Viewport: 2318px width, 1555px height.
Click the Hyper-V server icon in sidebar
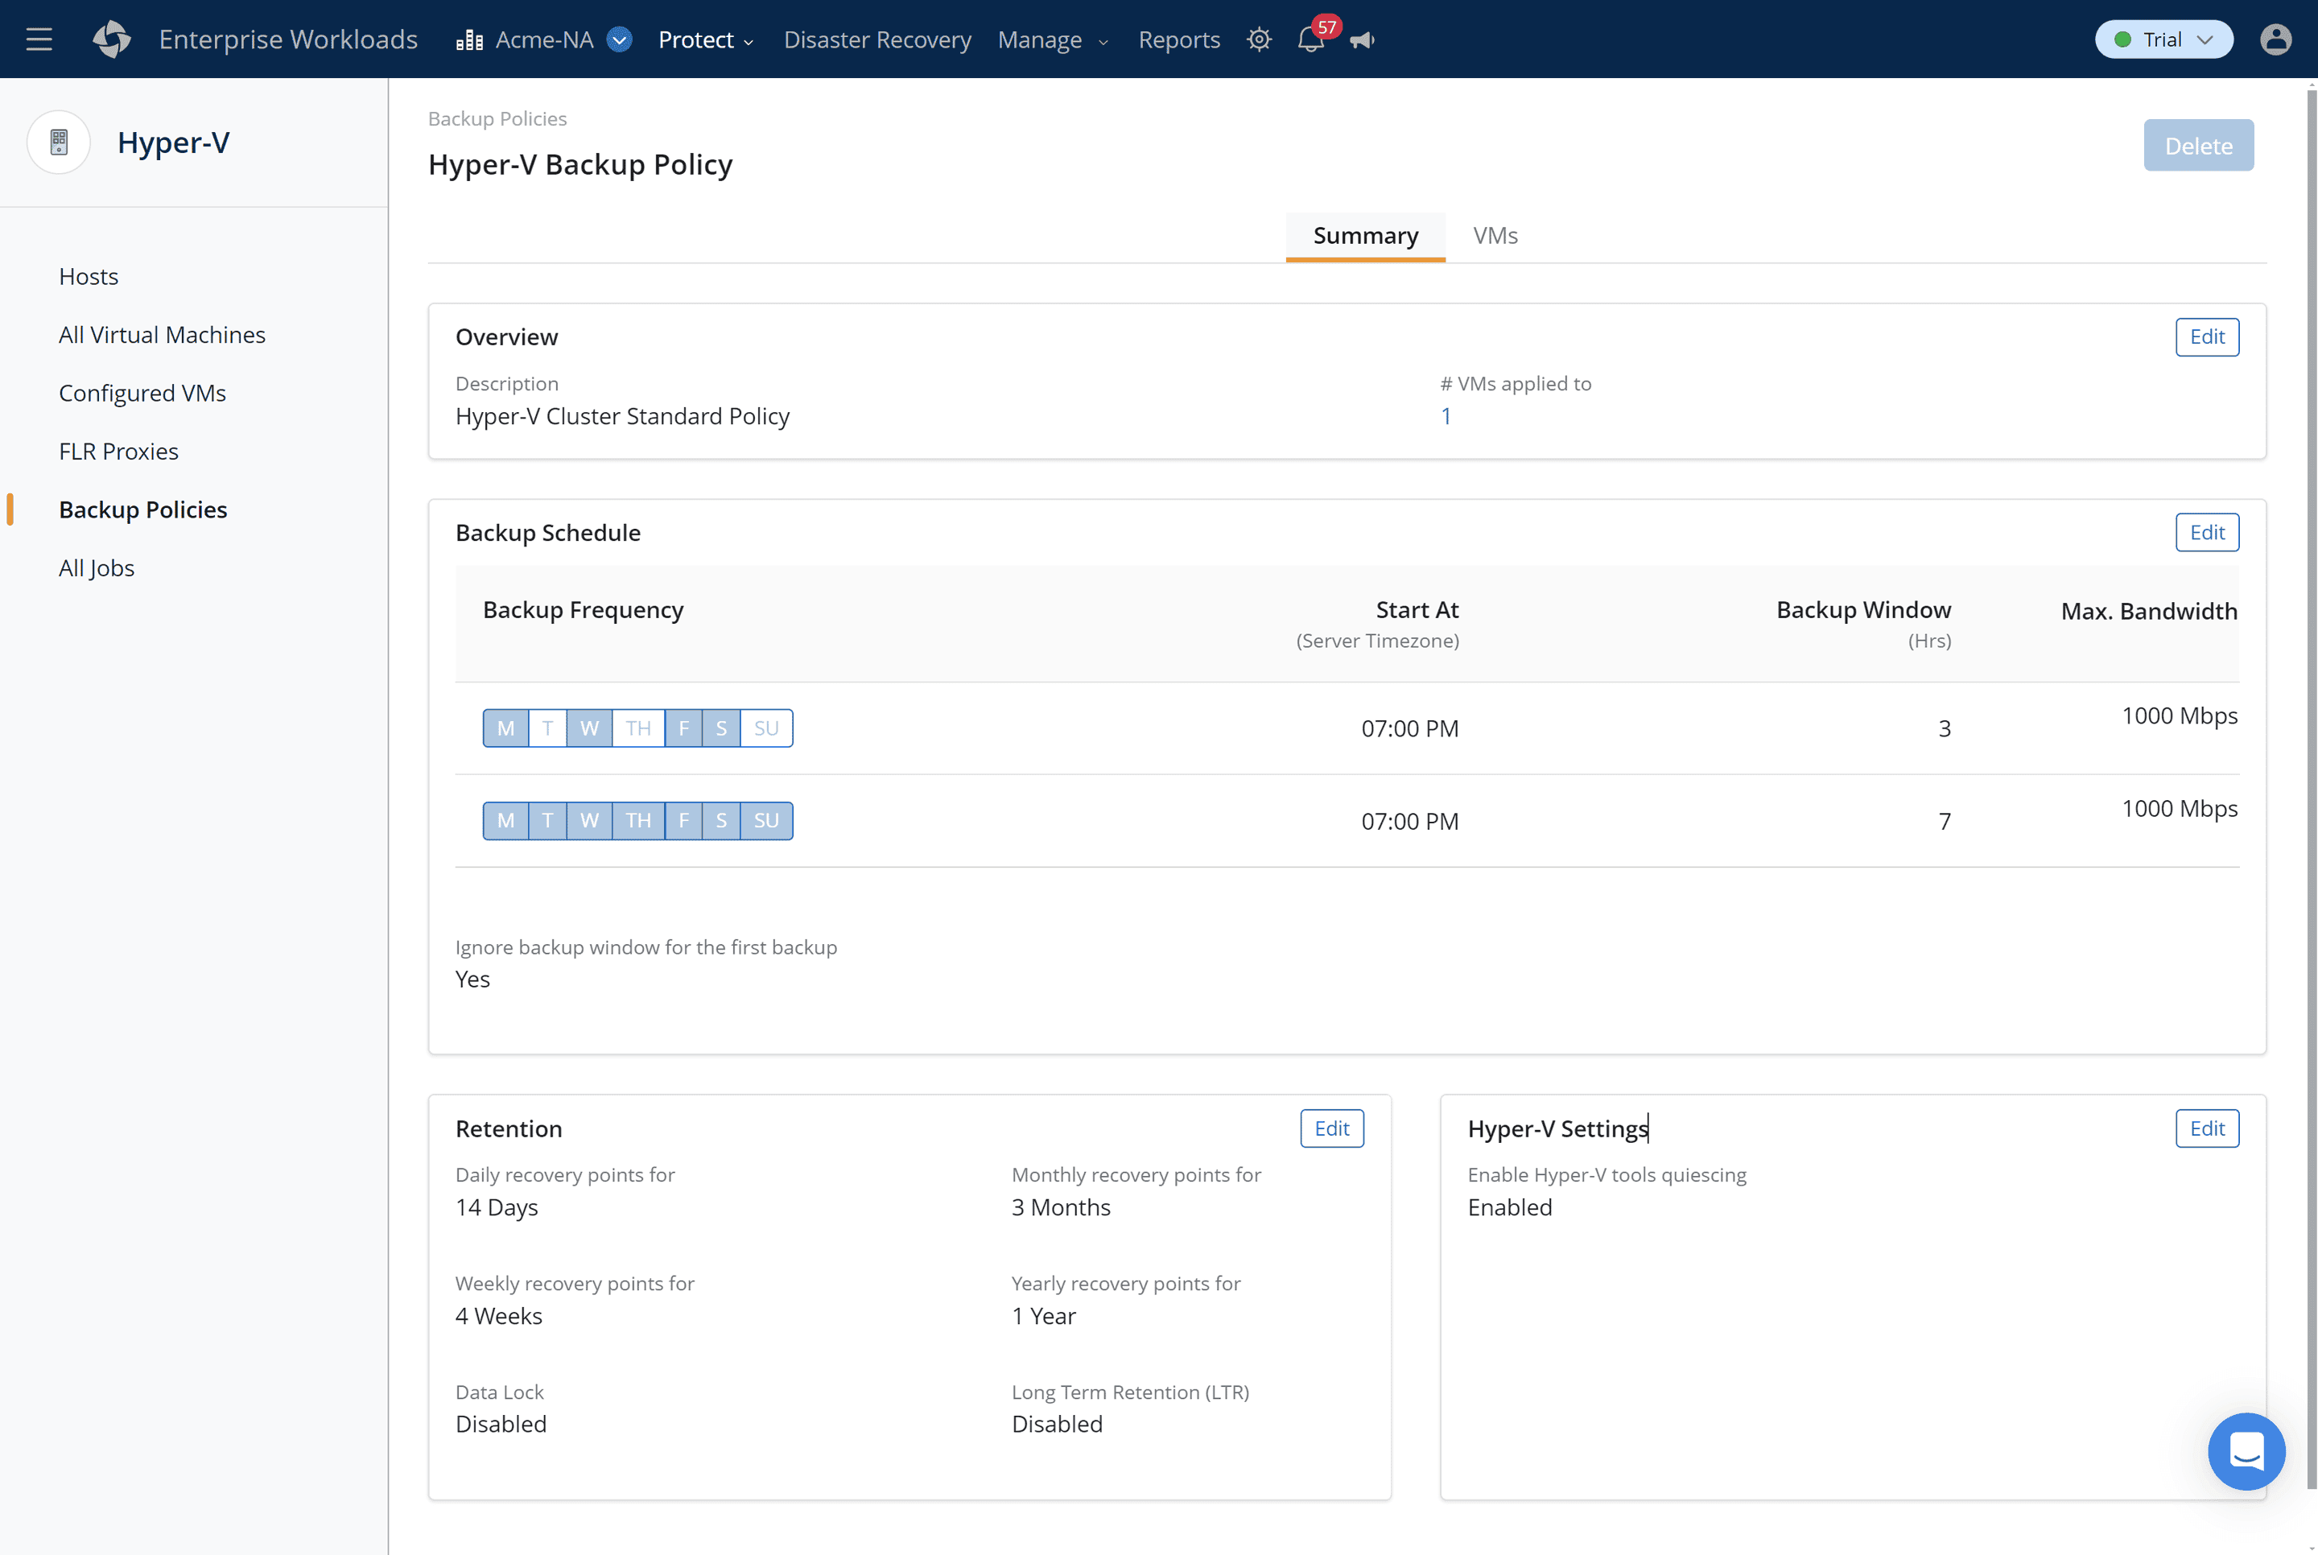tap(59, 142)
